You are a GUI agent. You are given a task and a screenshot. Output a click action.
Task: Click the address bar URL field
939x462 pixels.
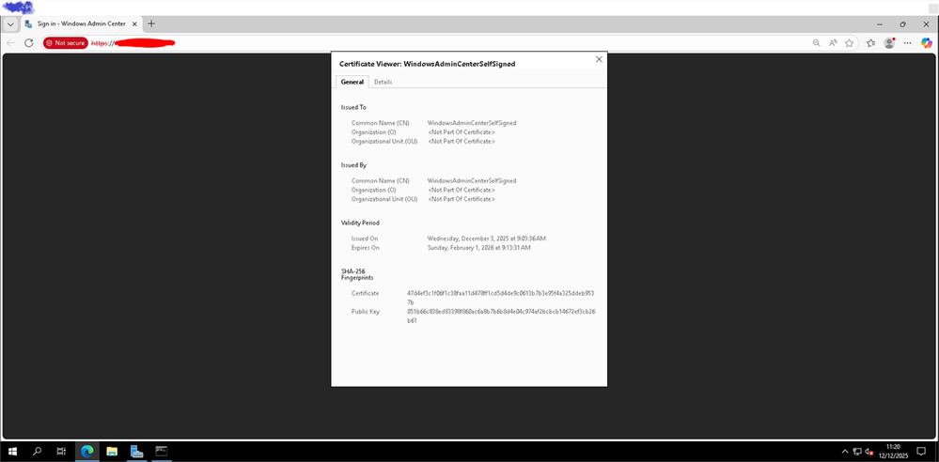tap(449, 43)
